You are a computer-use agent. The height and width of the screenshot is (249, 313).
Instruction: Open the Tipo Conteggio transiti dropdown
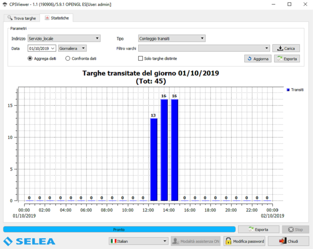click(x=172, y=38)
